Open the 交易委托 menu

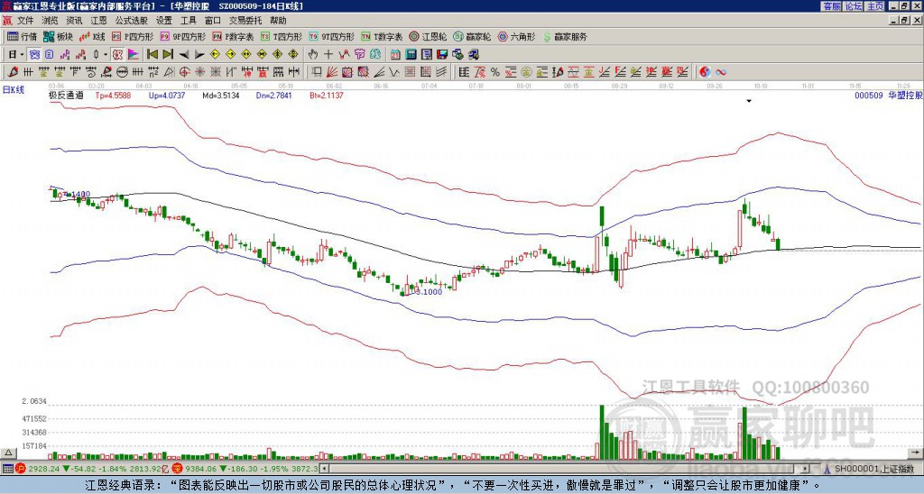245,21
